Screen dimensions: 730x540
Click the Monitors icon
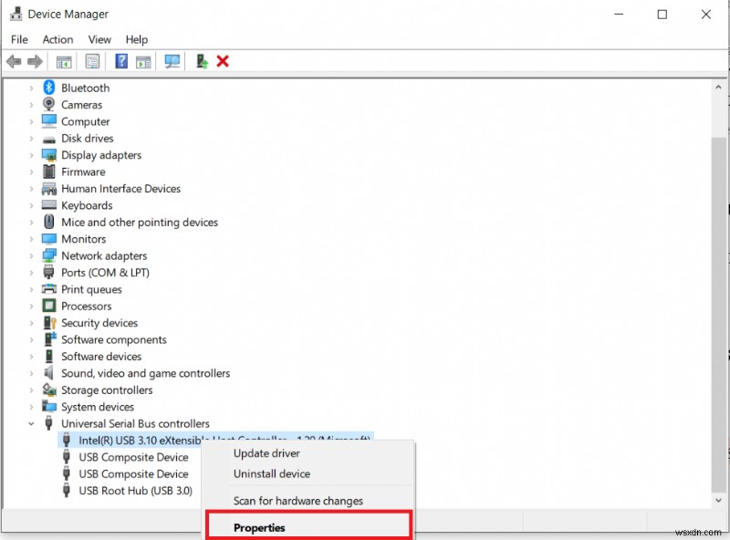(49, 239)
